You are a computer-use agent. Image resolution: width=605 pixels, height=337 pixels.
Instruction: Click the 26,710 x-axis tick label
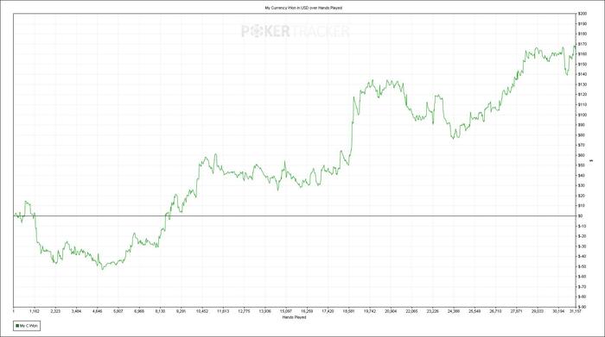[x=495, y=311]
